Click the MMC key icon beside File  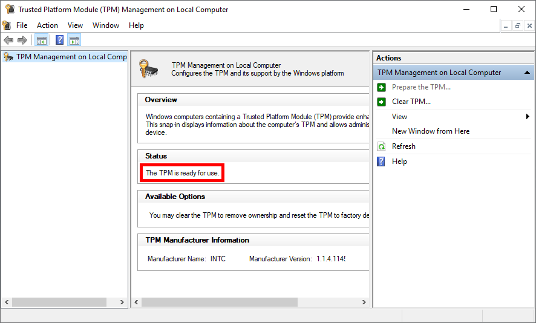click(x=7, y=25)
